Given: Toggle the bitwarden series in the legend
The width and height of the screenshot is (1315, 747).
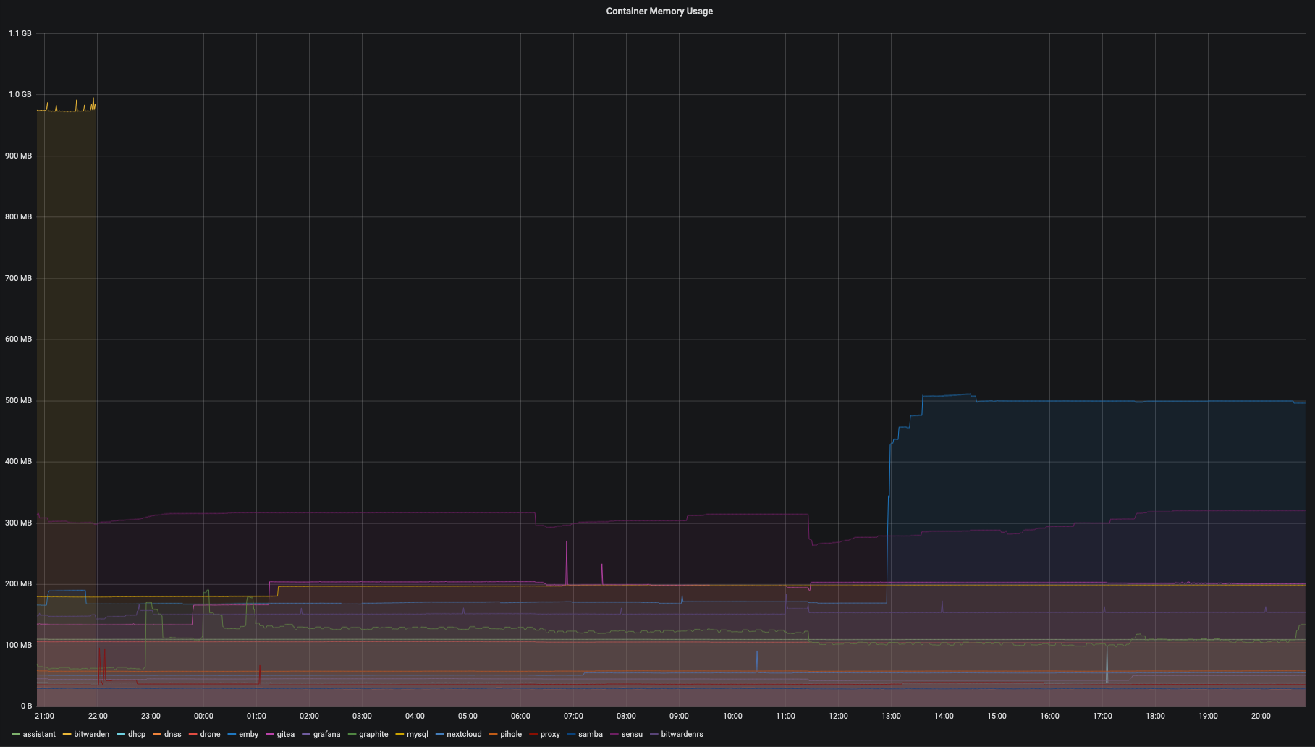Looking at the screenshot, I should tap(91, 734).
